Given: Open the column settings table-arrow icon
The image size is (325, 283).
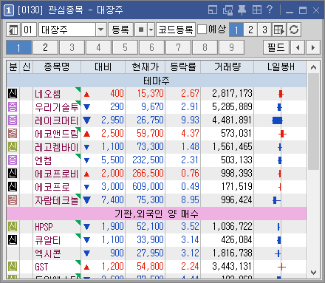Looking at the screenshot, I should coord(279,30).
